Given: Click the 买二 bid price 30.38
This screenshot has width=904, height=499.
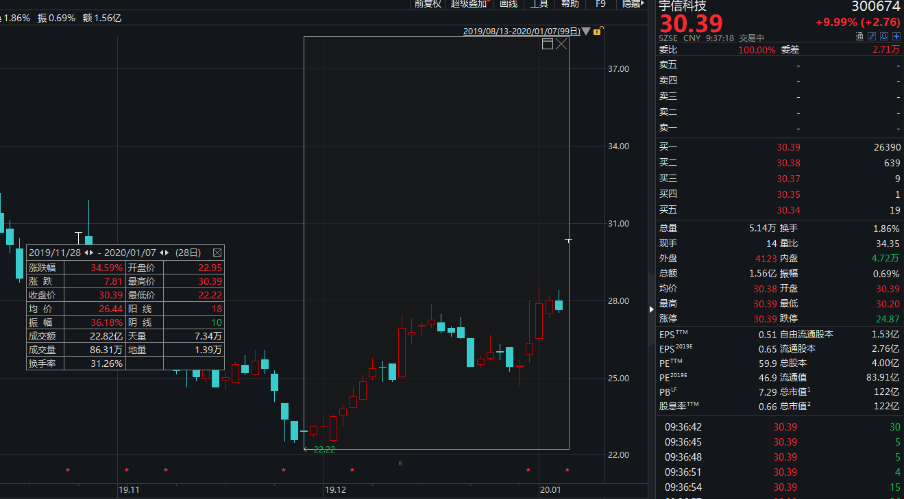Looking at the screenshot, I should [788, 163].
